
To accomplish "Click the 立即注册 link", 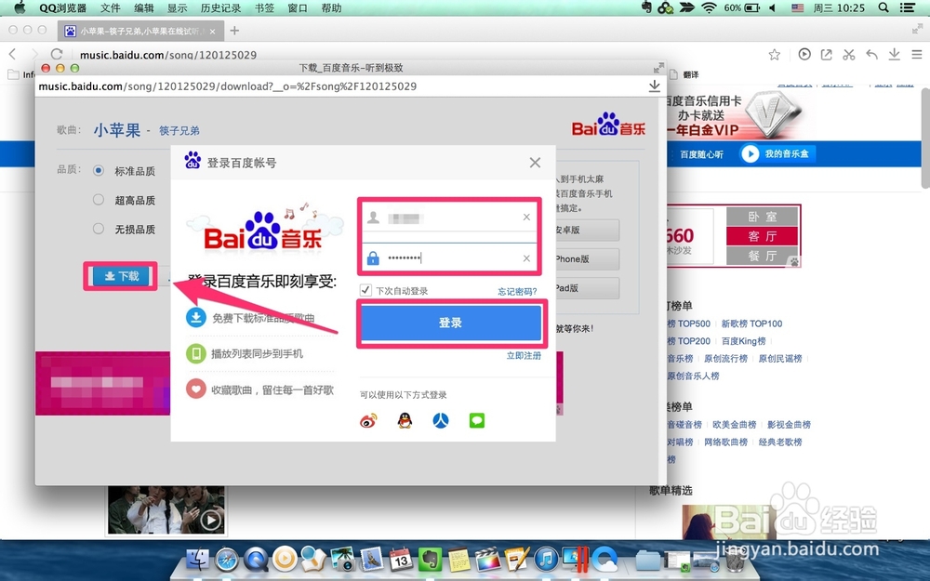I will 524,356.
